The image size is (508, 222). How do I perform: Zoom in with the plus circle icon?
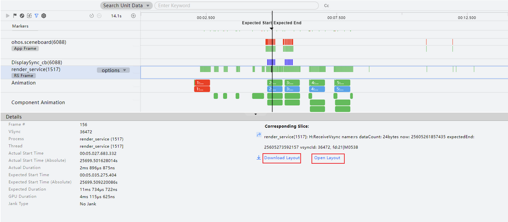133,16
